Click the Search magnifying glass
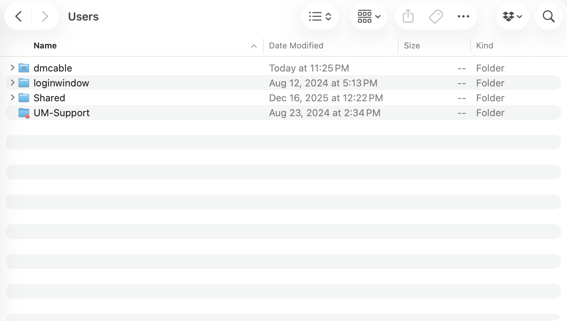Viewport: 567px width, 321px height. pyautogui.click(x=548, y=16)
